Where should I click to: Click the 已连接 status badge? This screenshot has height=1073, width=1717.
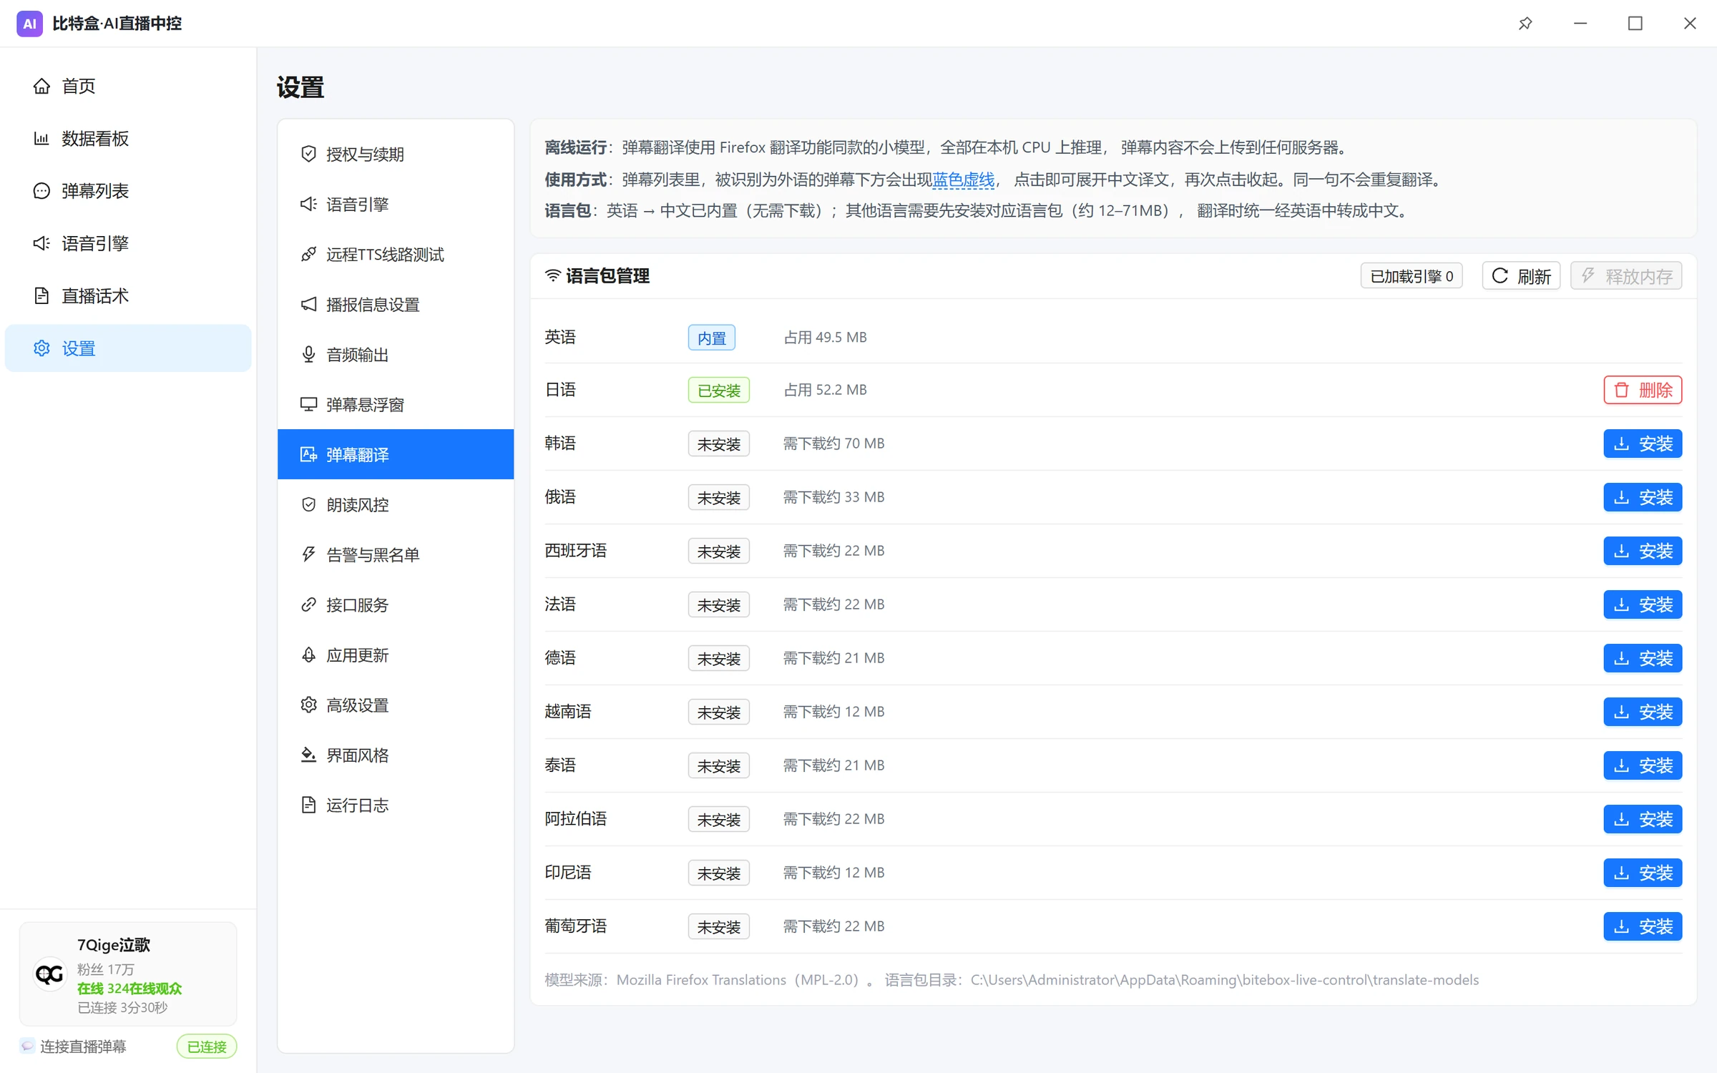[207, 1047]
